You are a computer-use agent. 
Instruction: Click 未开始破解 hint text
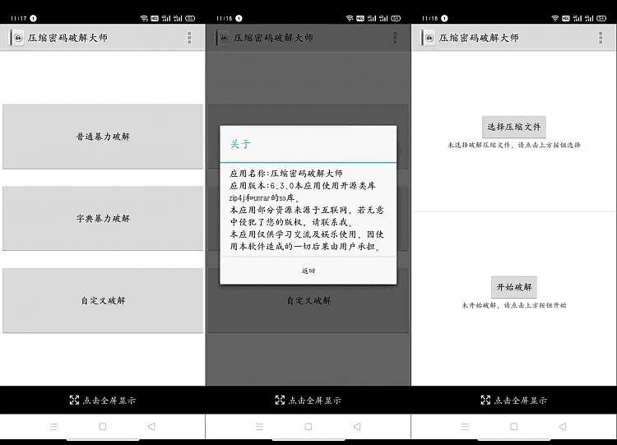(x=514, y=305)
